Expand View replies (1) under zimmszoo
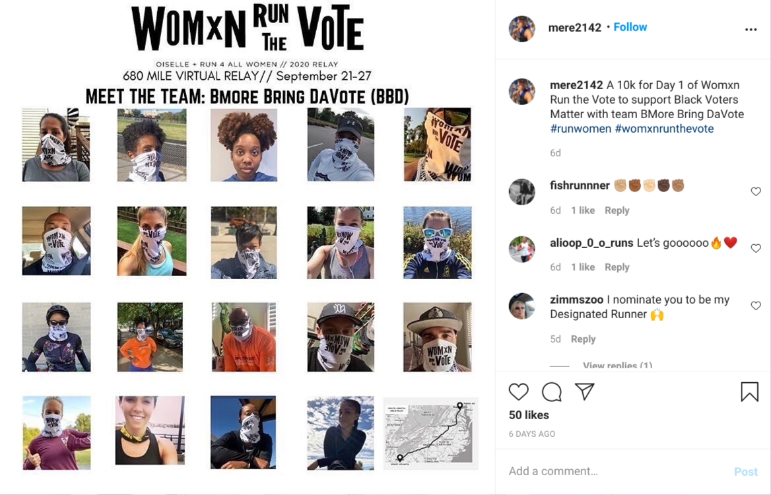This screenshot has width=771, height=495. [x=618, y=366]
